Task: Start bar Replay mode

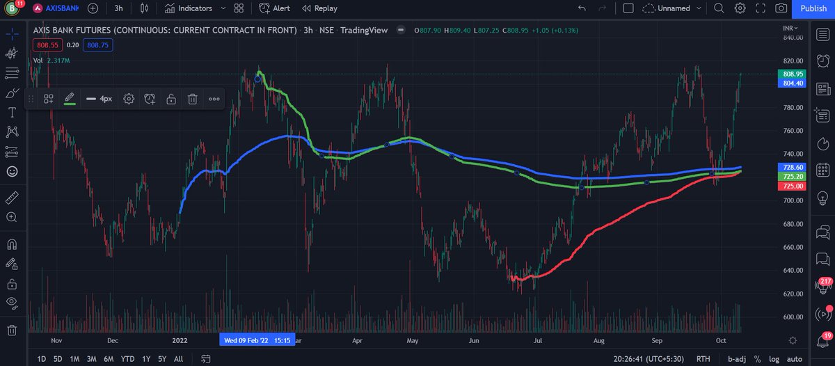Action: click(319, 8)
